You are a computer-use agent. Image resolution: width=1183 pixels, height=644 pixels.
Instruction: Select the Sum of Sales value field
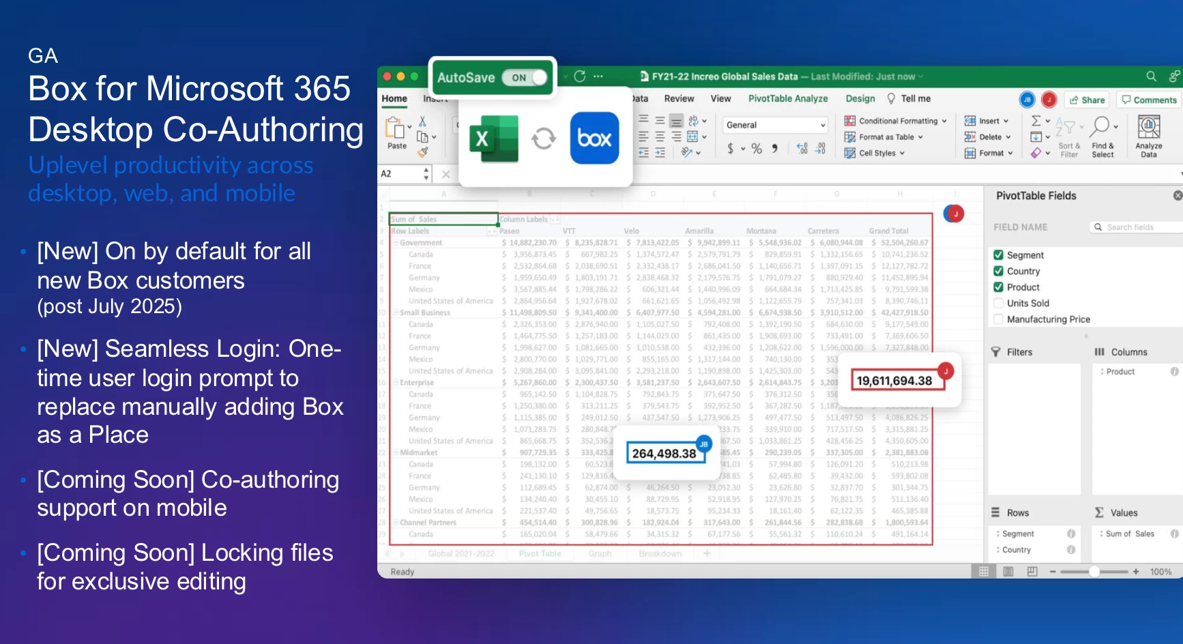click(1130, 533)
